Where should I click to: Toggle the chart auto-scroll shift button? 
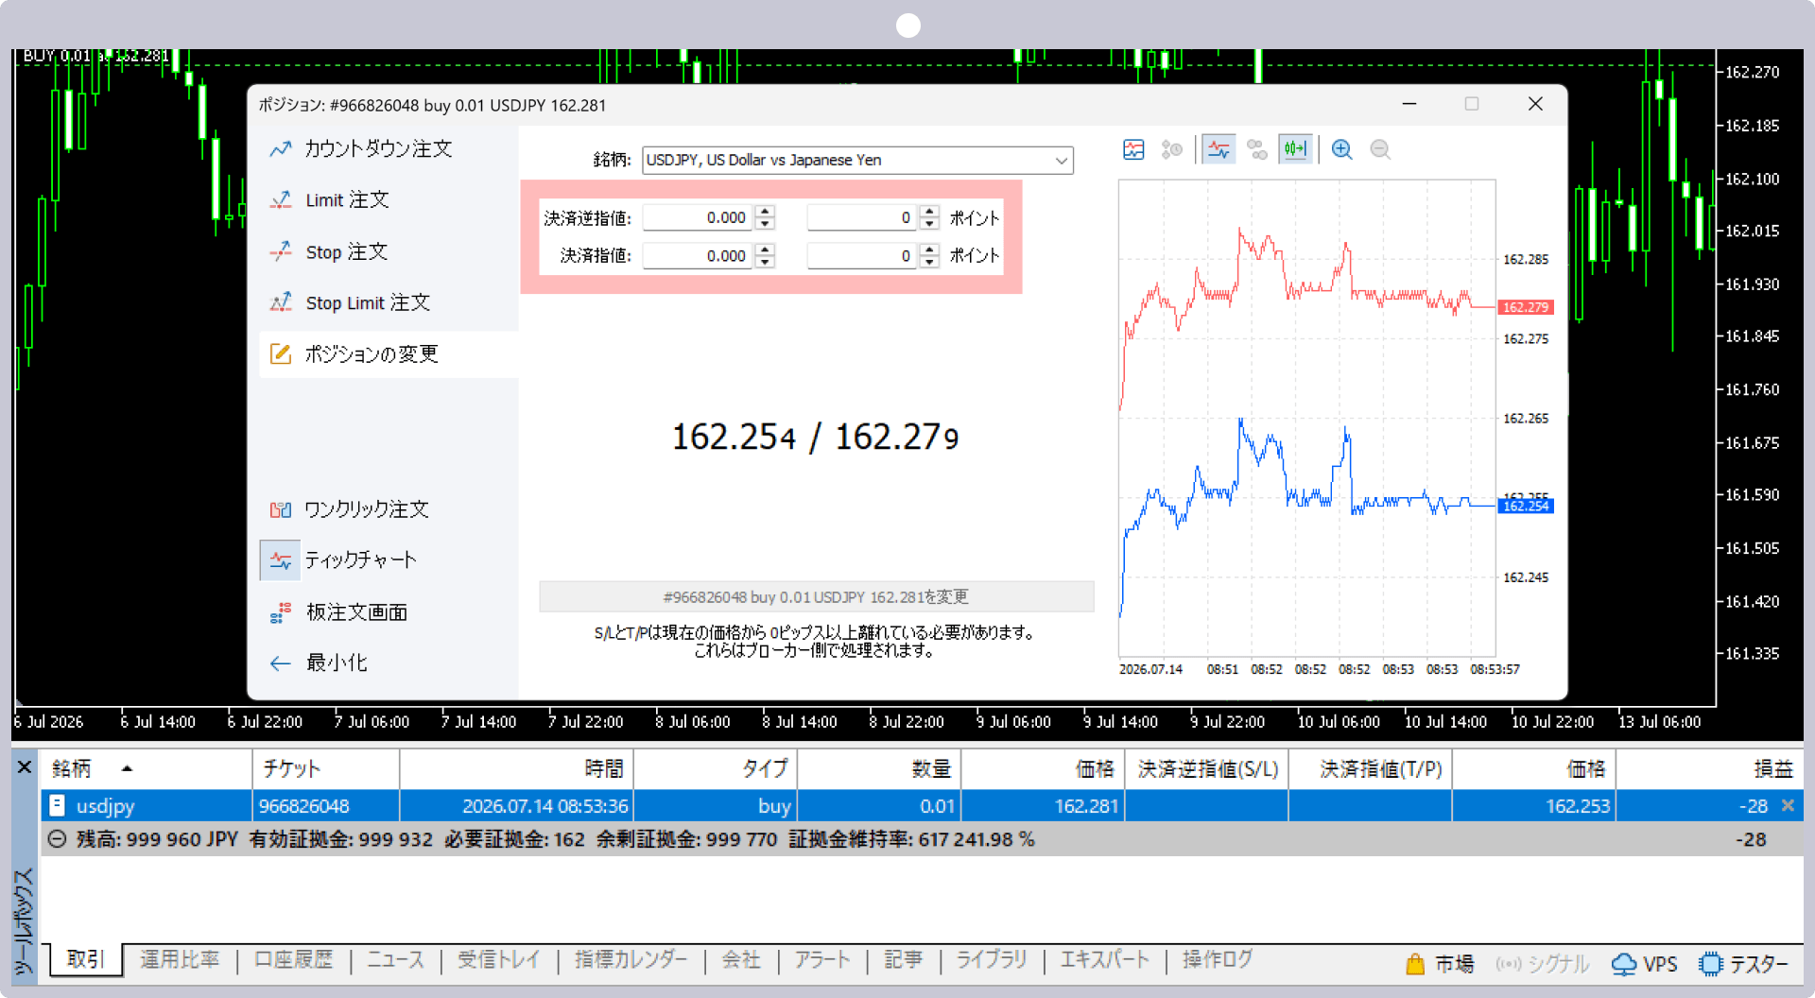pos(1294,149)
